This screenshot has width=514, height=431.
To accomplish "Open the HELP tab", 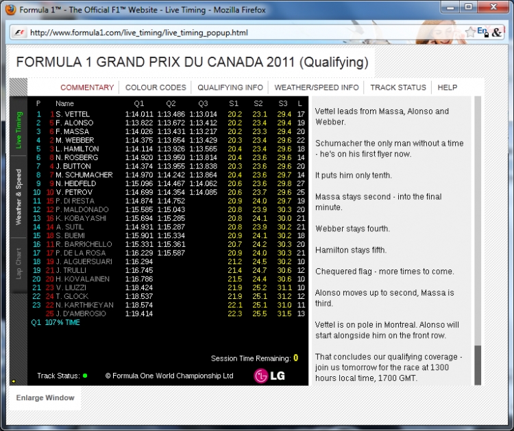I will (448, 88).
